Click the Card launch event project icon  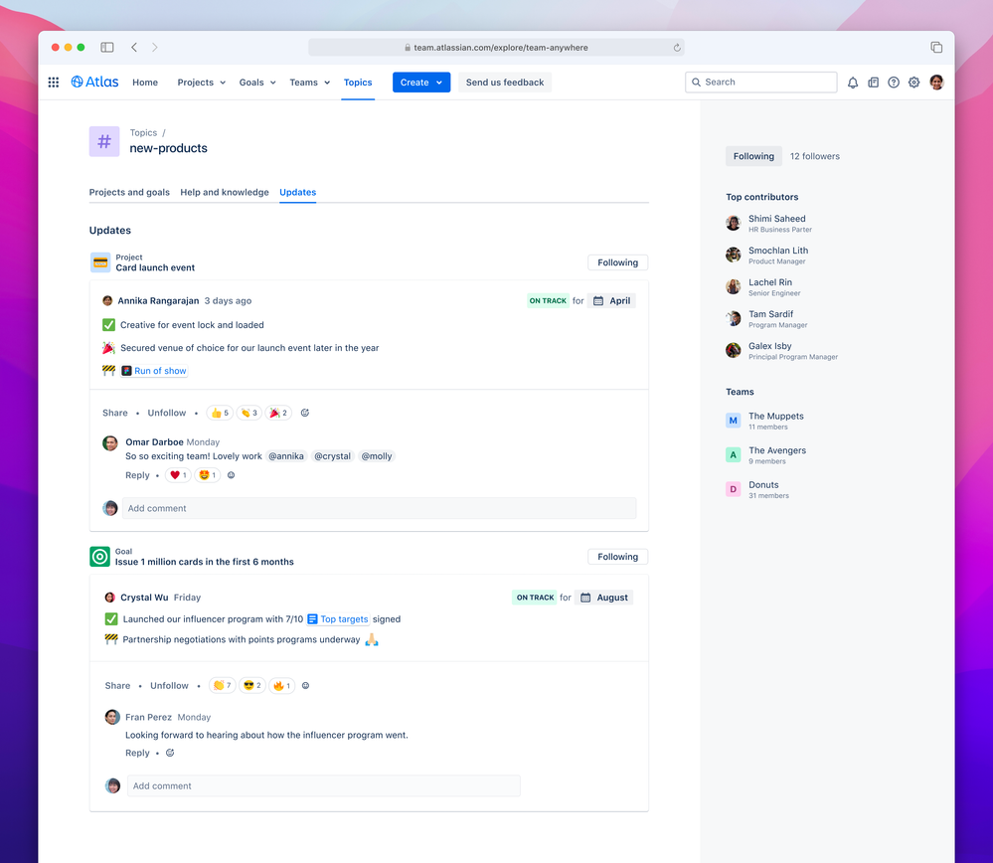[100, 262]
